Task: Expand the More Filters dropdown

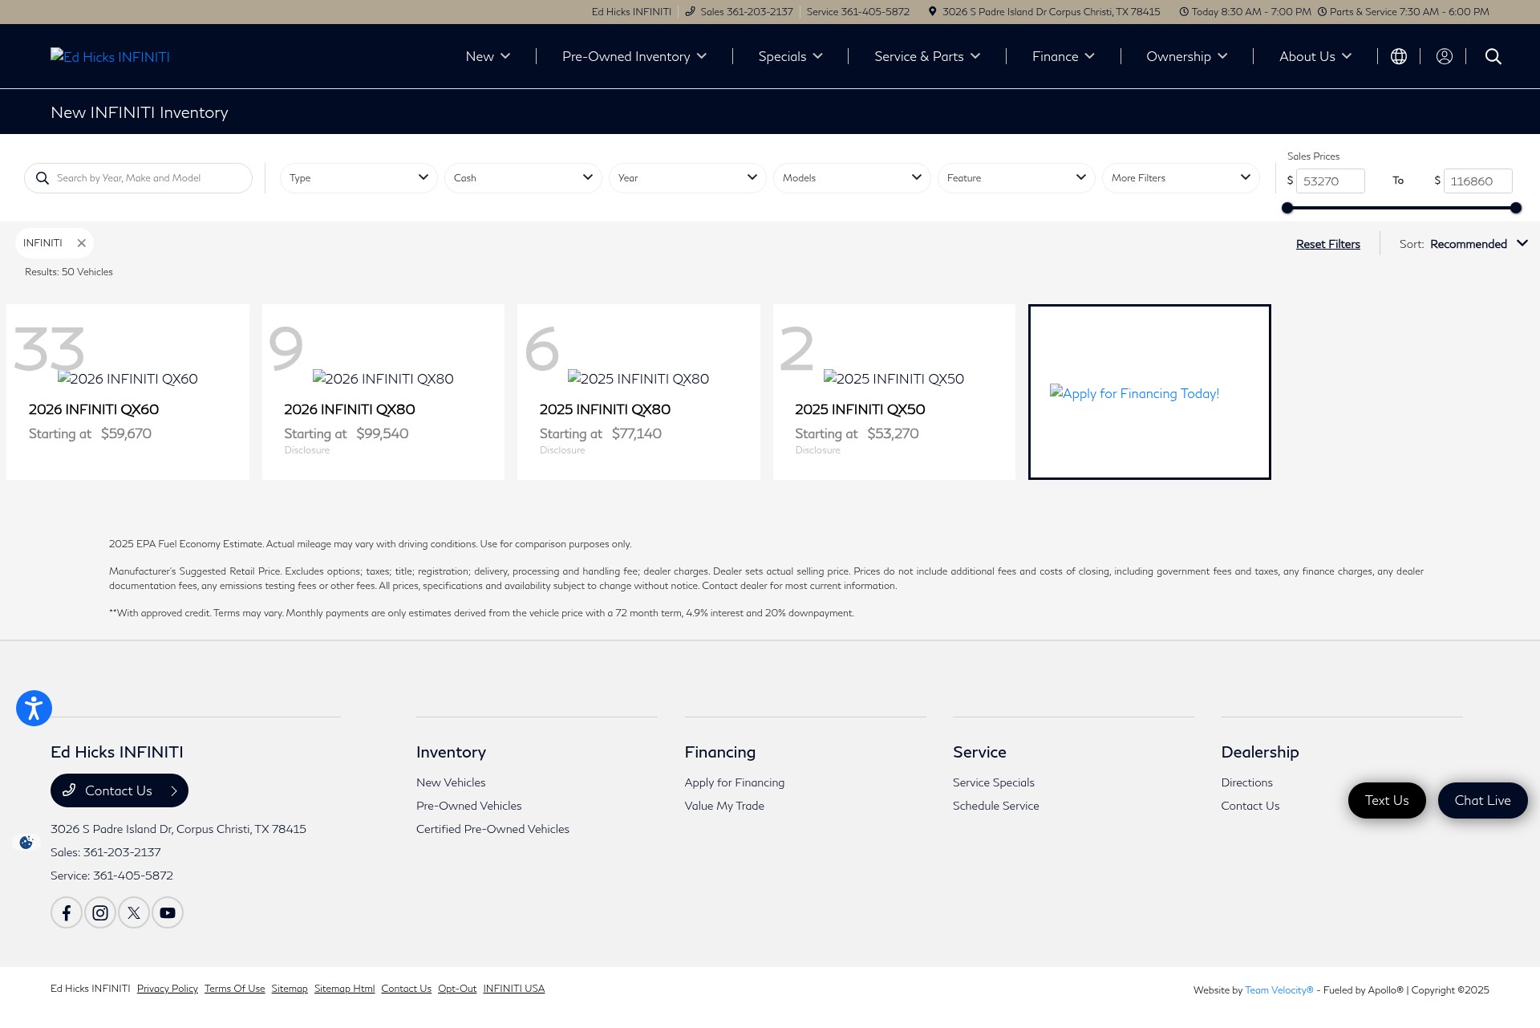Action: click(x=1181, y=178)
